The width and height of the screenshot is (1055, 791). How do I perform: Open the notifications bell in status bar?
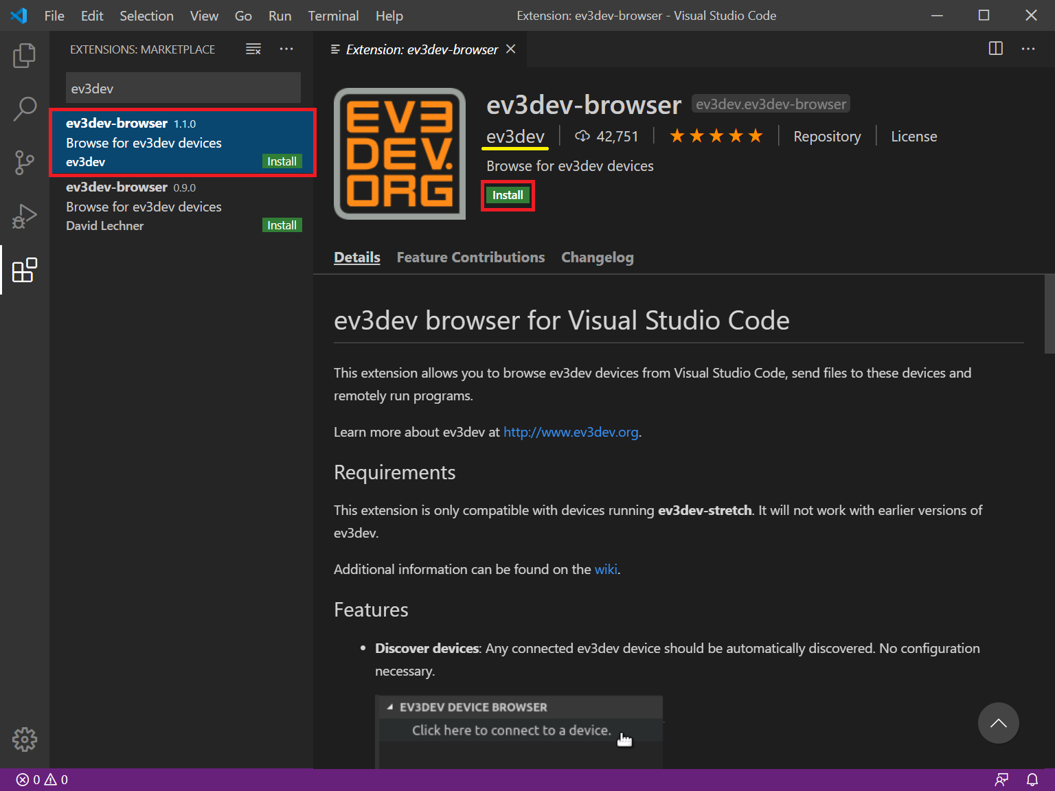point(1032,779)
